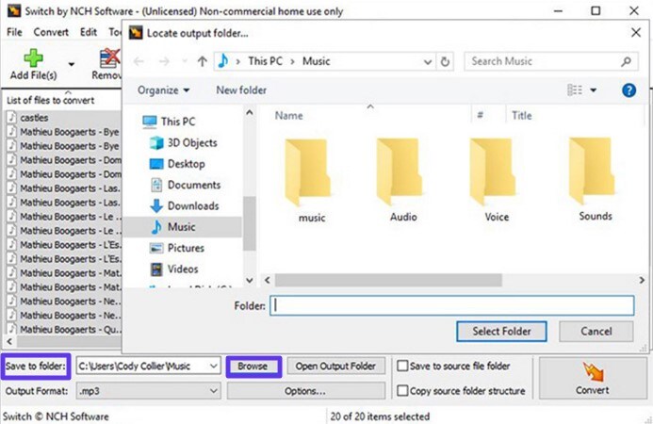Select Videos in navigation tree

tap(183, 269)
